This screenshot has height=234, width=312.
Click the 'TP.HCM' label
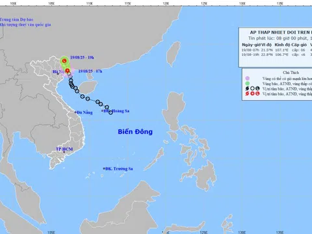coord(64,149)
